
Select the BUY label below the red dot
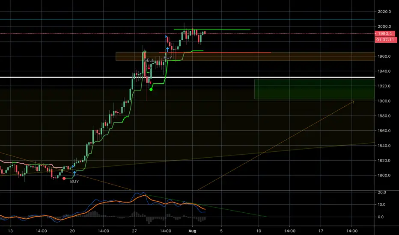74,182
